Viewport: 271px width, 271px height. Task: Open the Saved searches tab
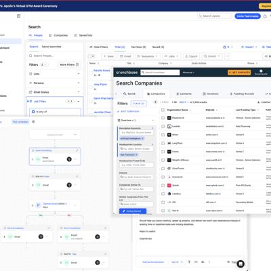51,47
